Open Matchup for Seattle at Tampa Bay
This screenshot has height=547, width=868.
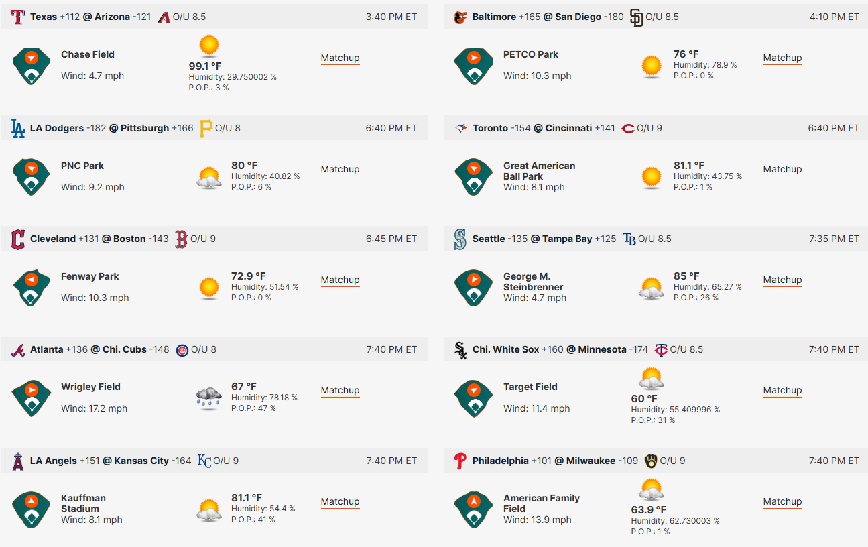783,280
